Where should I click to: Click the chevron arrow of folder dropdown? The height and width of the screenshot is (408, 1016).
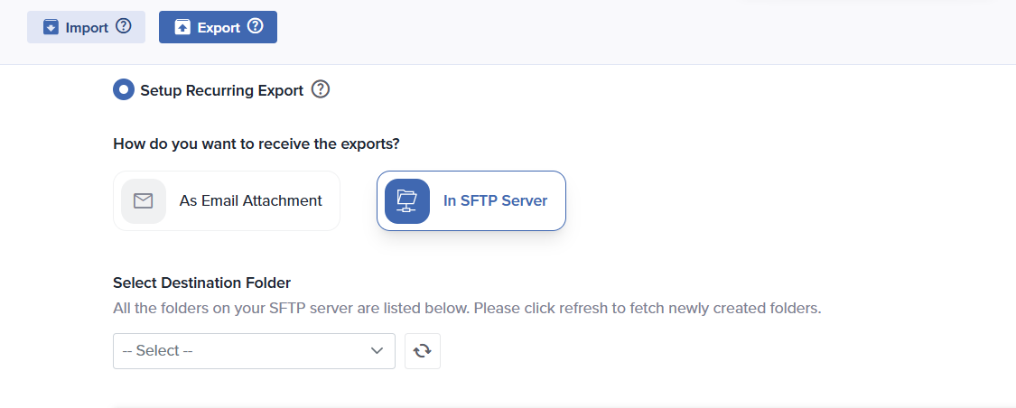[378, 351]
